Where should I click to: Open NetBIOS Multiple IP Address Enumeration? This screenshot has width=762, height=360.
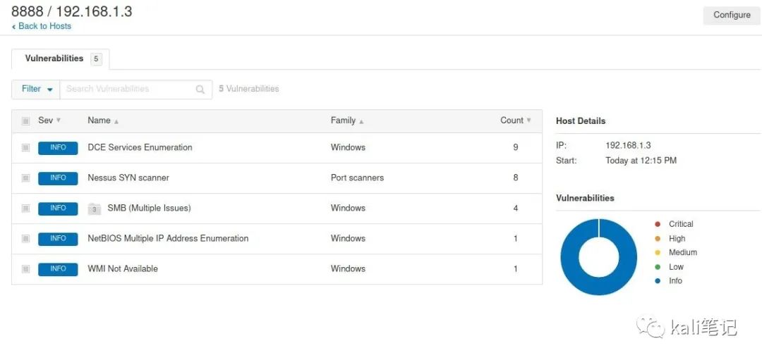click(168, 239)
